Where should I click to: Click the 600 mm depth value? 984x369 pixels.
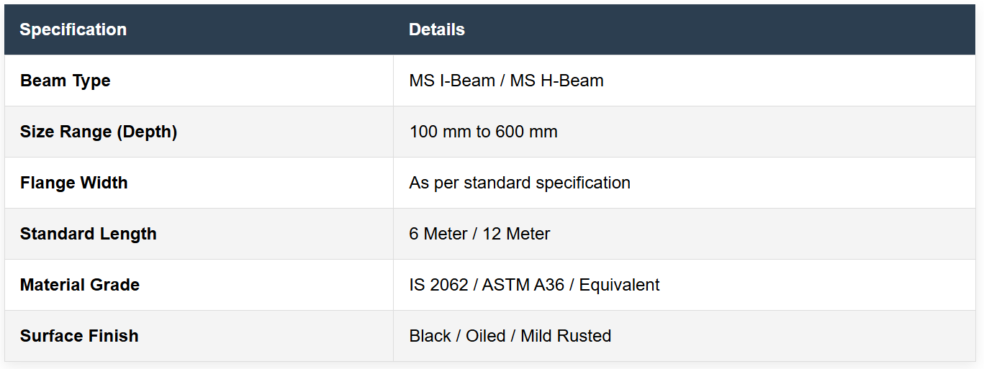(x=531, y=132)
